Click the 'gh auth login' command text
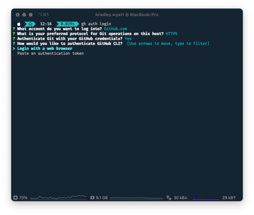 [96, 24]
